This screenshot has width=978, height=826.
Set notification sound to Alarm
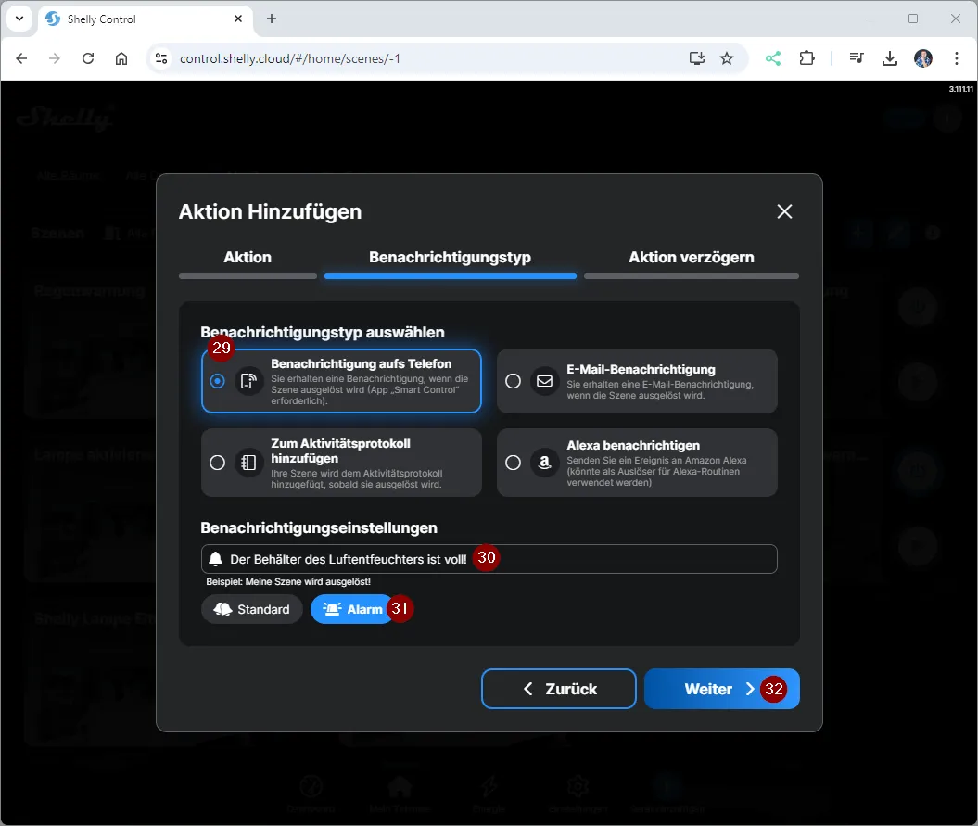352,609
